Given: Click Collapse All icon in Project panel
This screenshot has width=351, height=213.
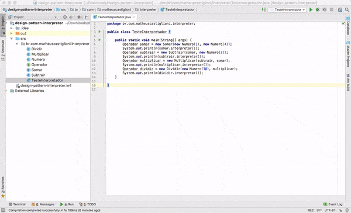Looking at the screenshot, I should [71, 17].
